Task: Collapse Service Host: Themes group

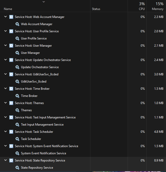Action: [5, 103]
